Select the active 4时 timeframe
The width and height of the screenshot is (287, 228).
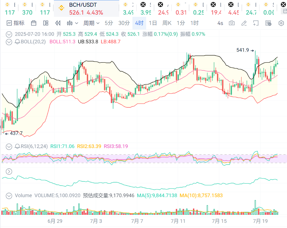[139, 23]
